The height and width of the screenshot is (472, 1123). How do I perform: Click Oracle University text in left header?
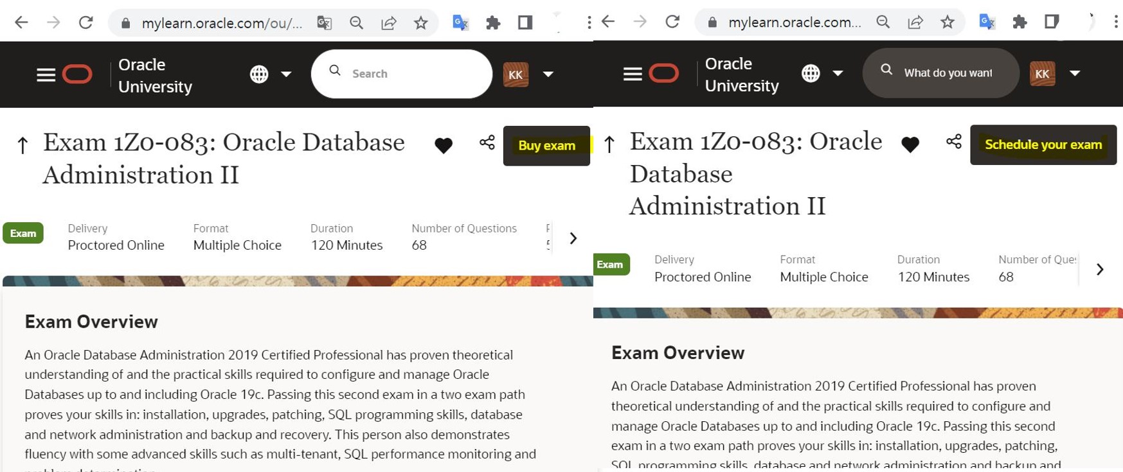[155, 76]
